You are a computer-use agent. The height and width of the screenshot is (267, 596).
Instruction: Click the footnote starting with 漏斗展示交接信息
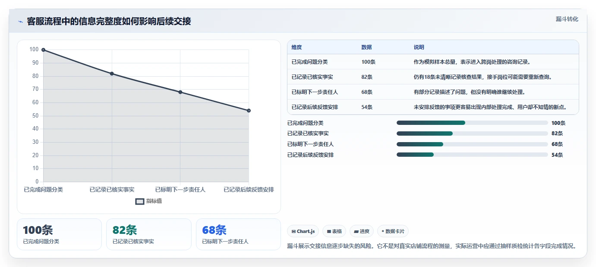[x=432, y=246]
